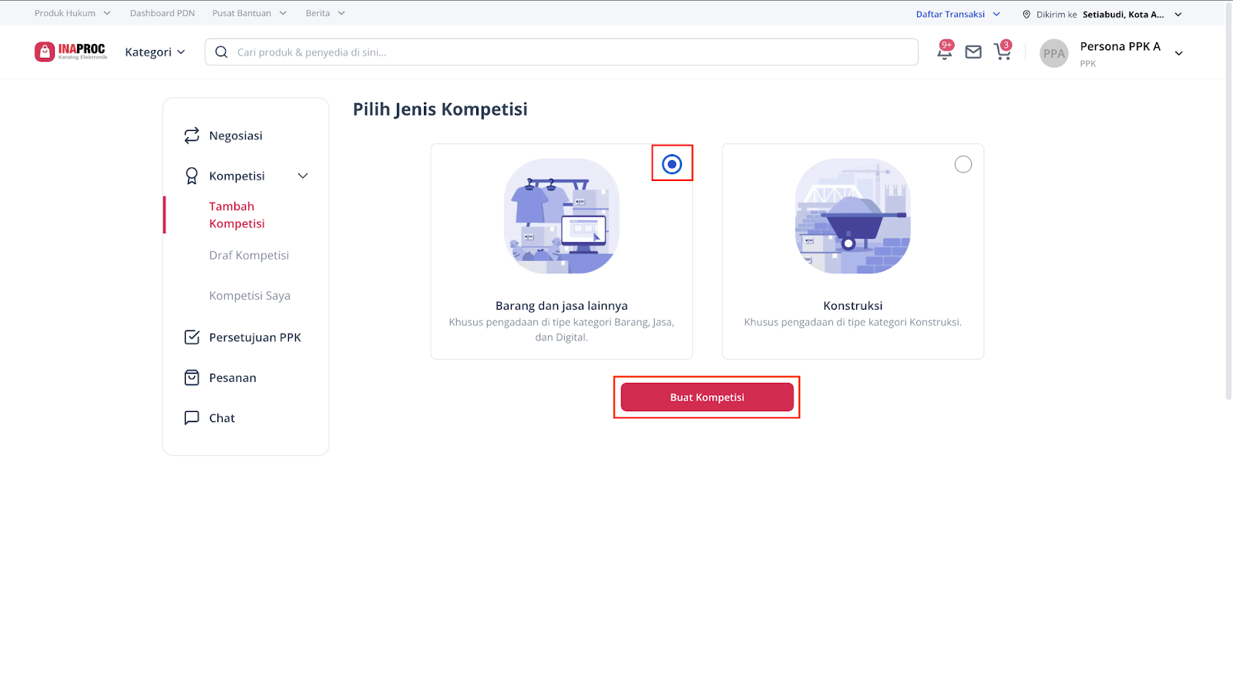Click the notification bell icon
This screenshot has width=1233, height=684.
944,52
